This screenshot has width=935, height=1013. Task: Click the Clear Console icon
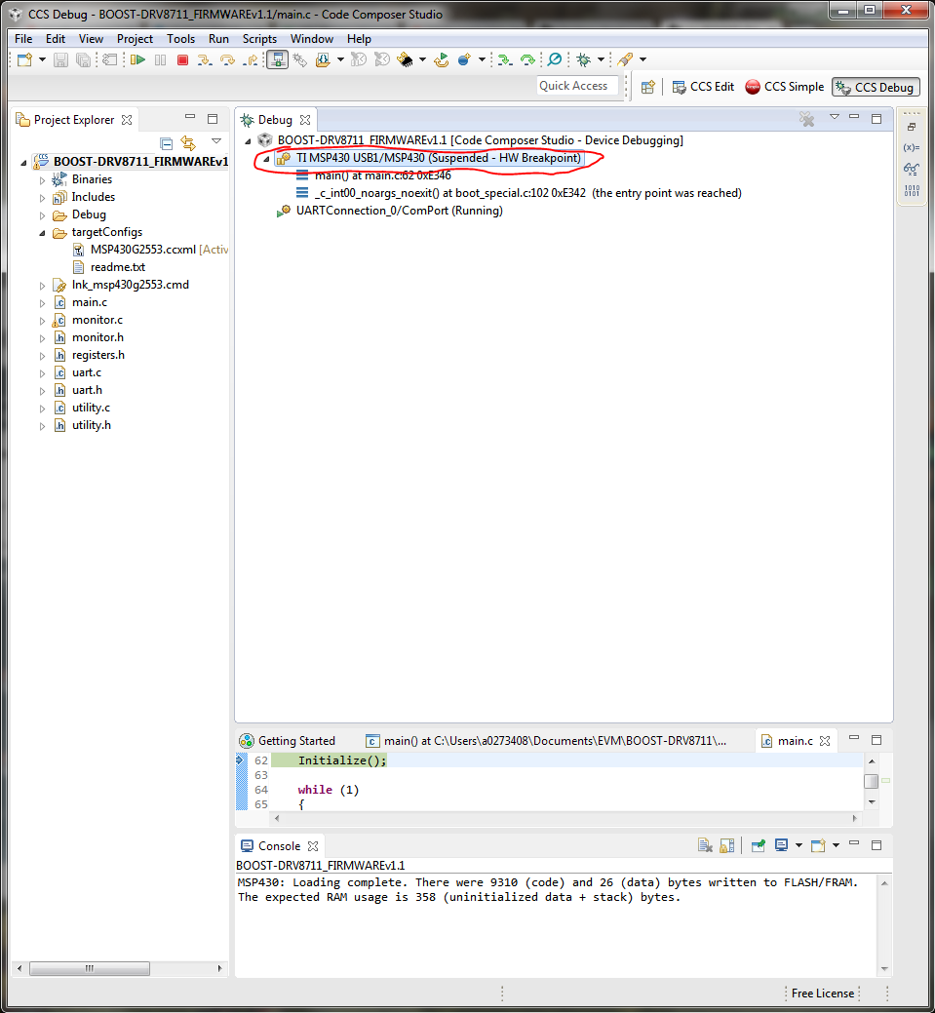tap(705, 845)
